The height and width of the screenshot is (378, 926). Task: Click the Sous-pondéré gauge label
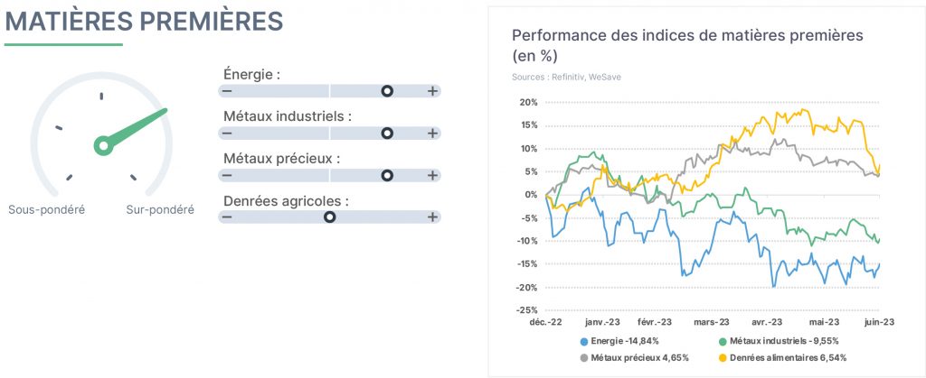pos(47,209)
